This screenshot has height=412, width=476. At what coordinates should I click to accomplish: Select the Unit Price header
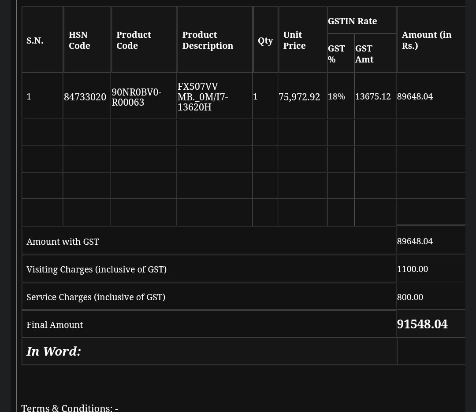[294, 40]
